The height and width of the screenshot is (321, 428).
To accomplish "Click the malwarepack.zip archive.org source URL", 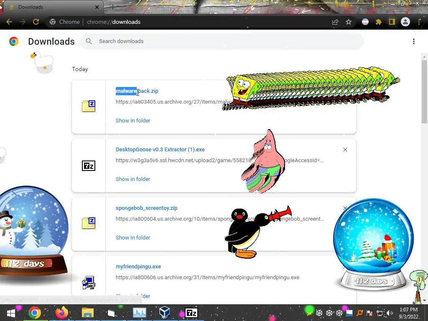I will [x=173, y=102].
